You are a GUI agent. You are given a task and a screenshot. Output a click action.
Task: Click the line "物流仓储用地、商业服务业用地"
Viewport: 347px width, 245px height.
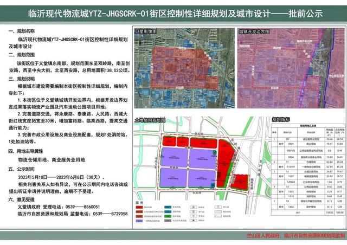(x=52, y=160)
